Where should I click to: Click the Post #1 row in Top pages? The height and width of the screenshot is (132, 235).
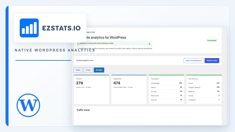[x=166, y=100]
